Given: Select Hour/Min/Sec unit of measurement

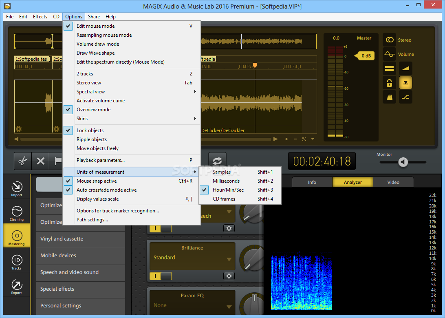Looking at the screenshot, I should 240,190.
